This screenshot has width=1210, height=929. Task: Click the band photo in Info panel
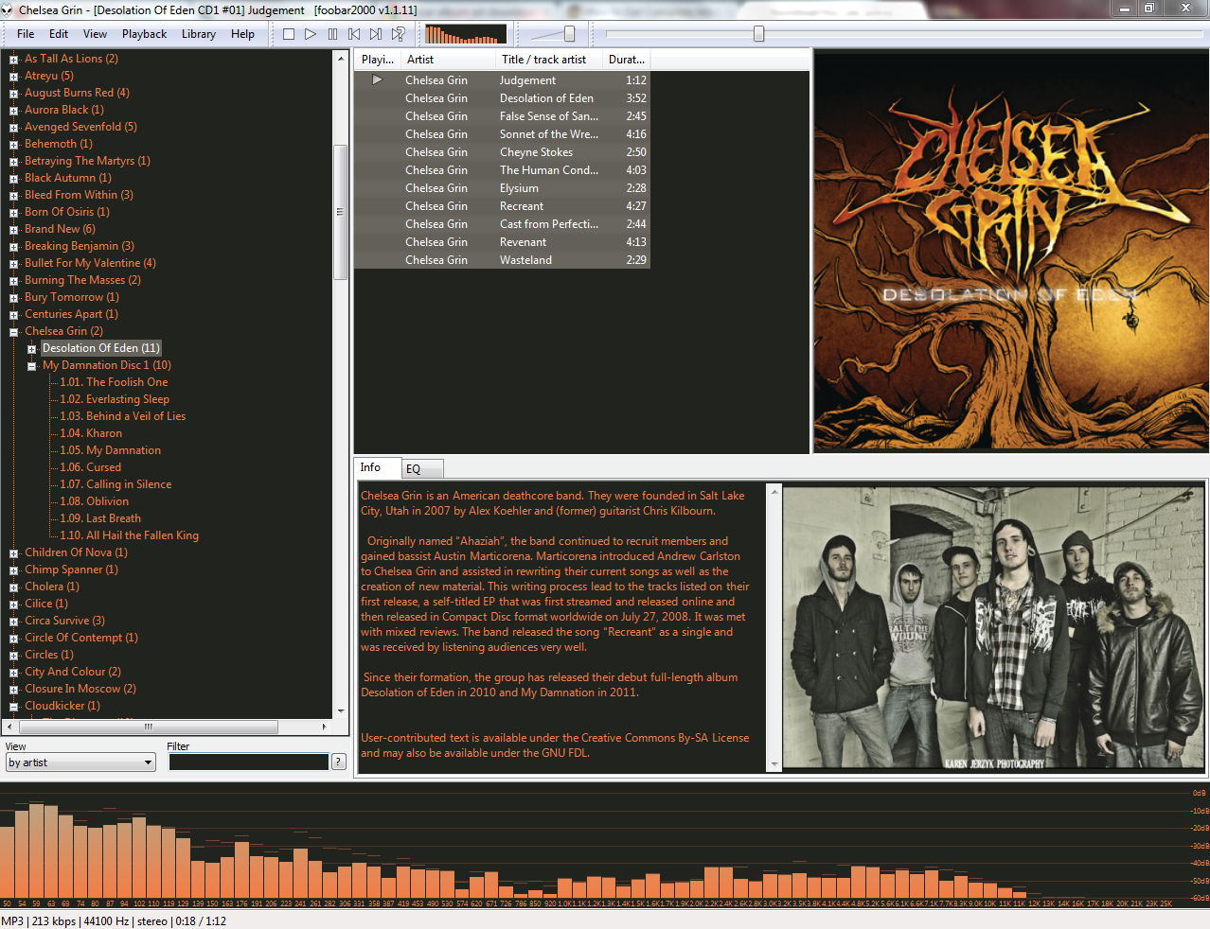click(x=993, y=628)
